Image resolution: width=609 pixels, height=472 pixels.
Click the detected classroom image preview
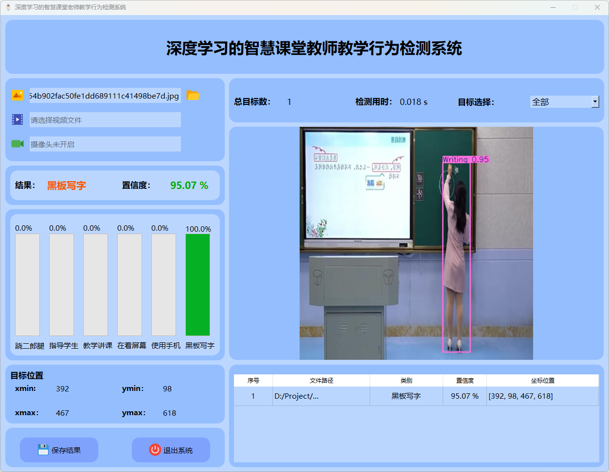tap(416, 243)
